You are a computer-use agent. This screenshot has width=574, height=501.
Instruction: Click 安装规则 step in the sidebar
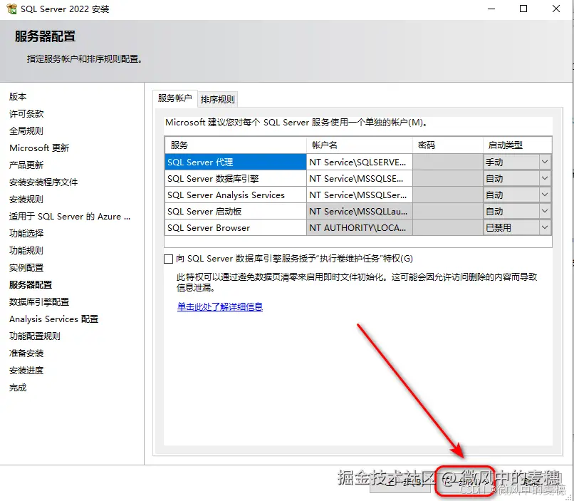(x=26, y=200)
